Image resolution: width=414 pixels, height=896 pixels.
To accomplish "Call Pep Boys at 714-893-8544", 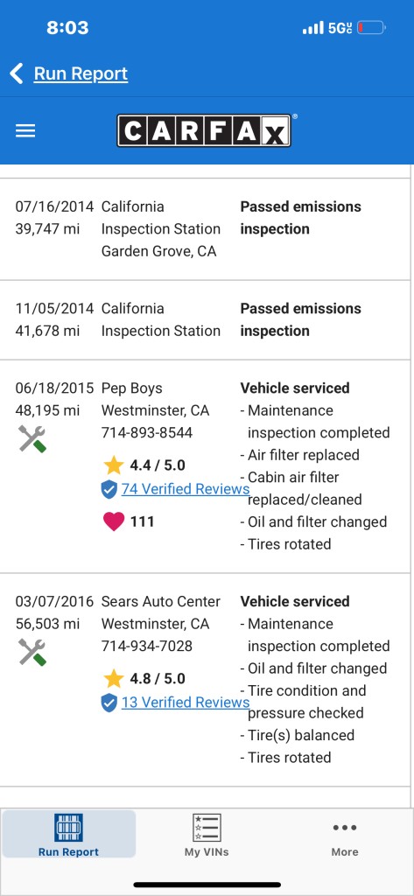I will pos(147,432).
